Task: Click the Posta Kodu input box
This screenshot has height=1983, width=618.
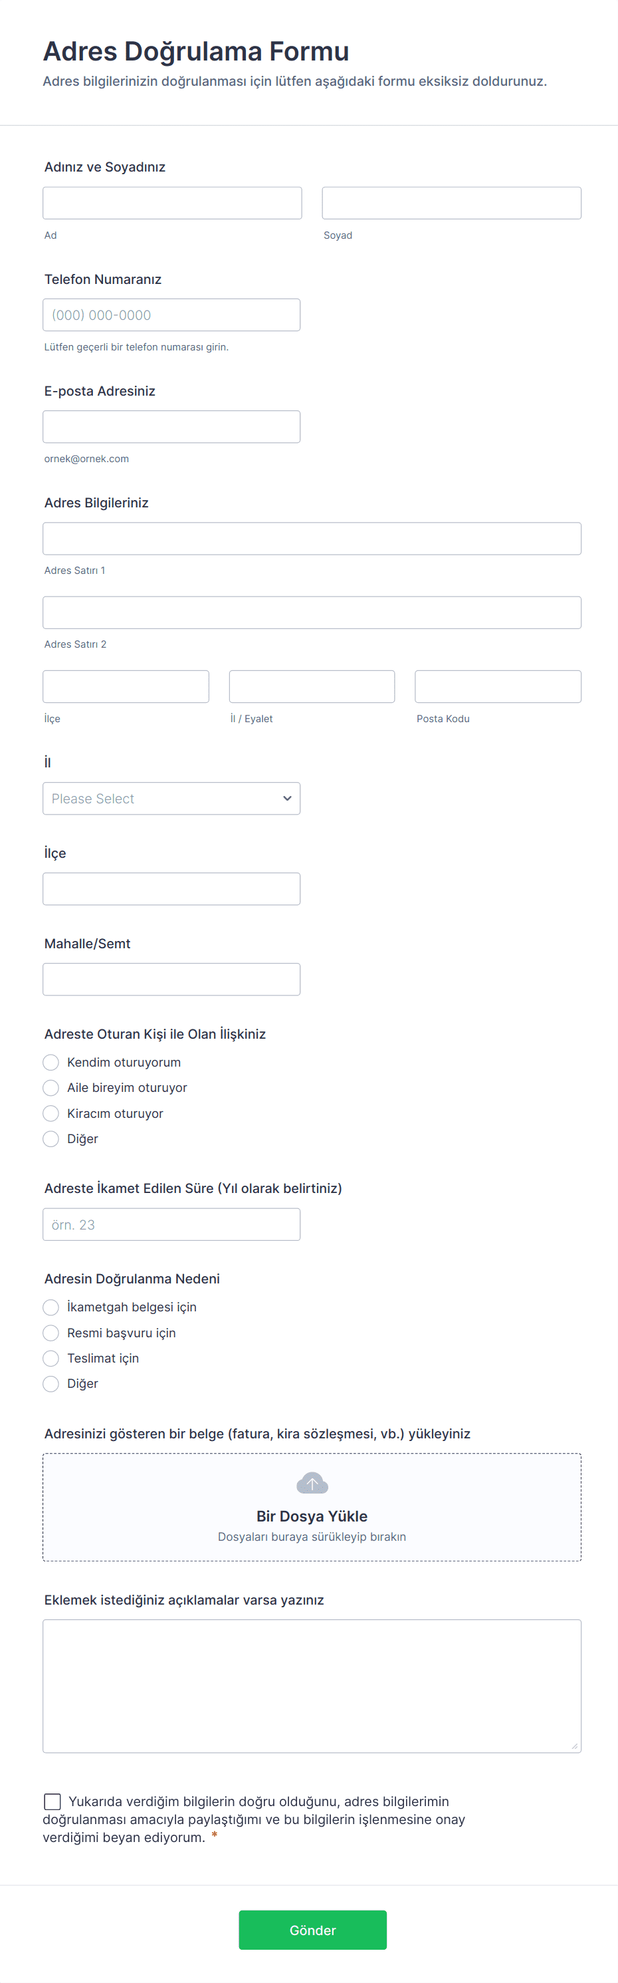Action: tap(498, 687)
